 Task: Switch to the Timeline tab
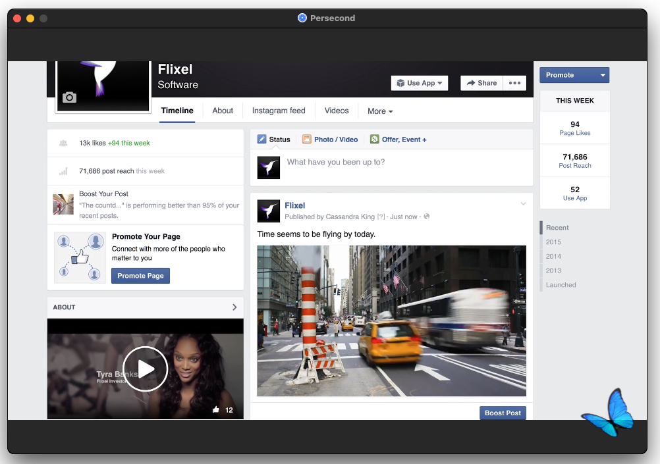coord(177,111)
